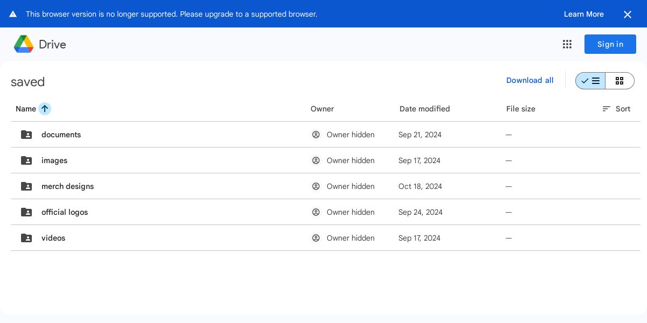Click the images shared folder icon

point(26,160)
